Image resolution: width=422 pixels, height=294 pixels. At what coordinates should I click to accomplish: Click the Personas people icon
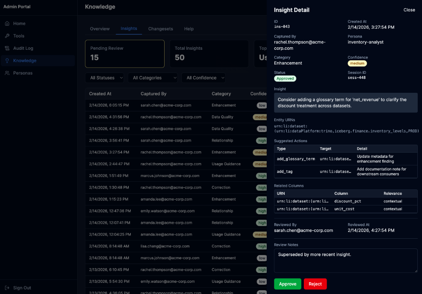pos(7,73)
